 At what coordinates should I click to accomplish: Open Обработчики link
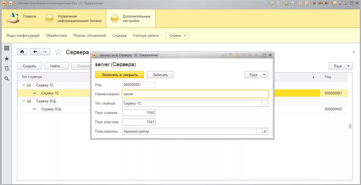pyautogui.click(x=56, y=36)
